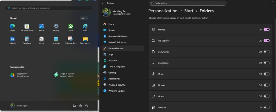Open the Xbox pinned app
The width and height of the screenshot is (276, 112).
(71, 27)
